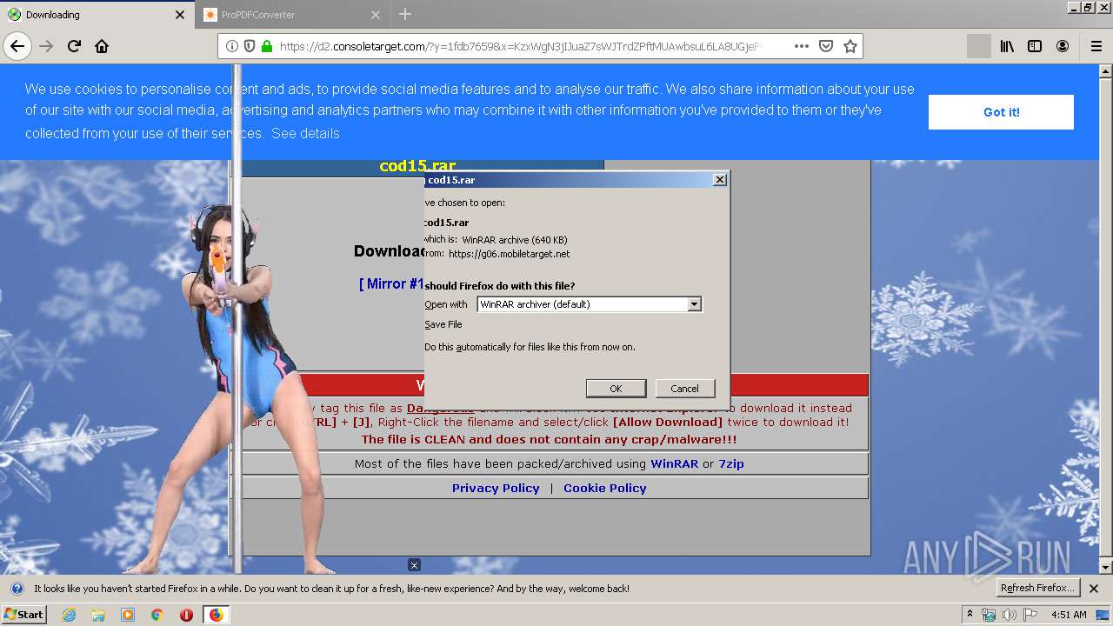
Task: Close the cod15.rar download dialog
Action: 719,179
